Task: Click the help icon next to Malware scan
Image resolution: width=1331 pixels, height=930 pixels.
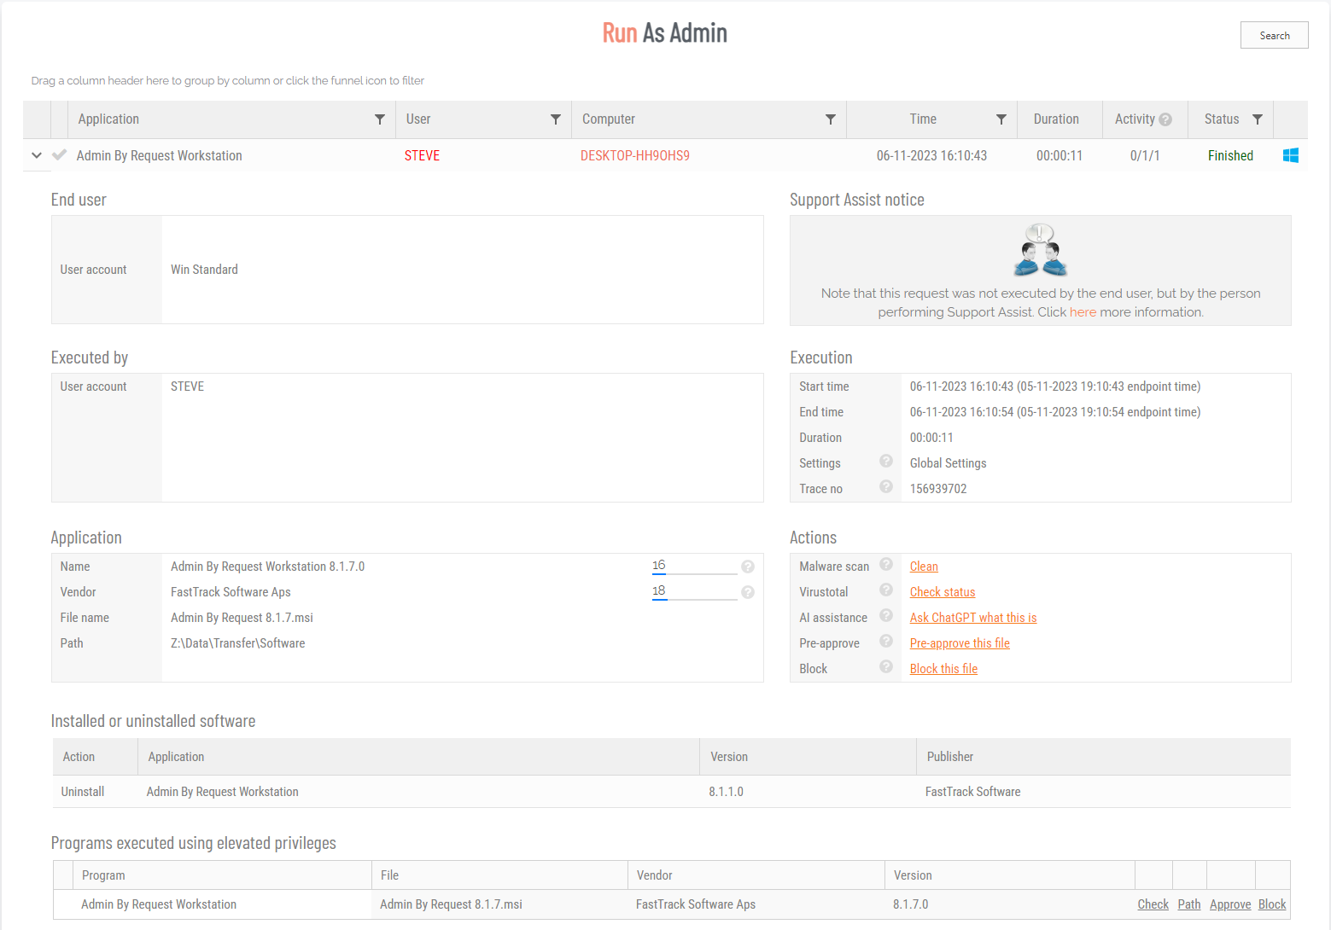Action: click(886, 564)
